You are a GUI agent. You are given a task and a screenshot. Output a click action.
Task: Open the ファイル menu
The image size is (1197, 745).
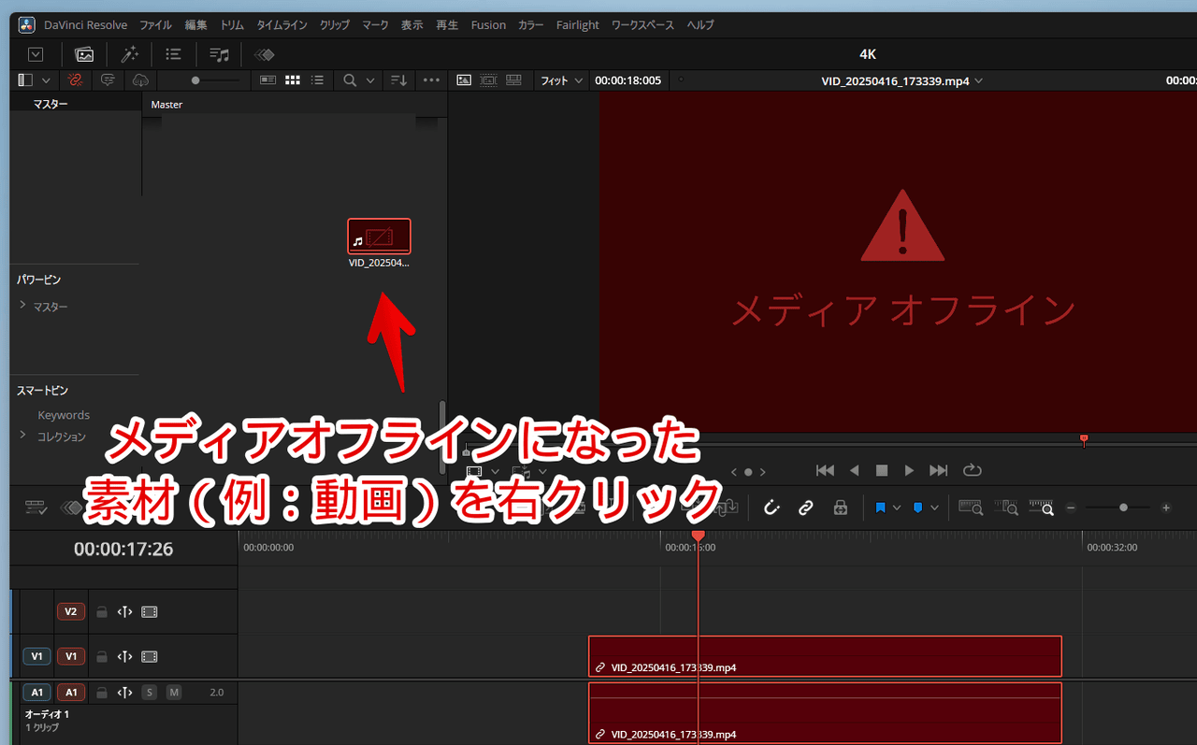pos(155,25)
